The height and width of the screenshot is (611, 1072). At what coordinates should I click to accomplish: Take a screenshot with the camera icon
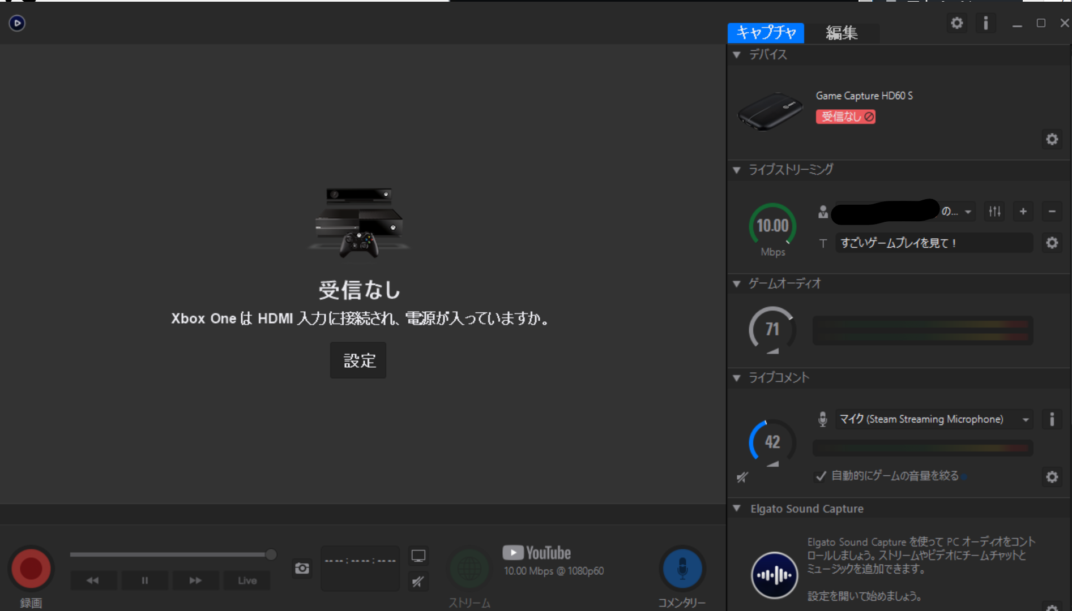(302, 568)
